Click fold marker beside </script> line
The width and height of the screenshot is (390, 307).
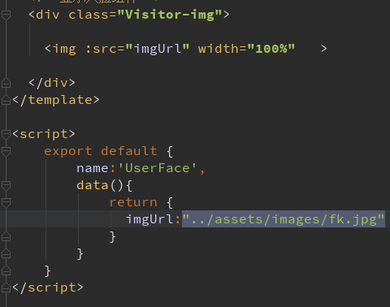[x=6, y=288]
